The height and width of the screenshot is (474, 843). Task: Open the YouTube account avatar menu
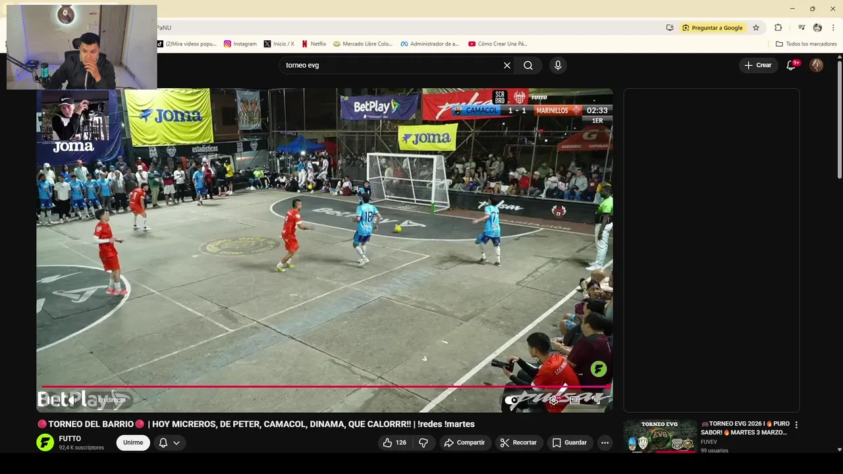(x=816, y=65)
